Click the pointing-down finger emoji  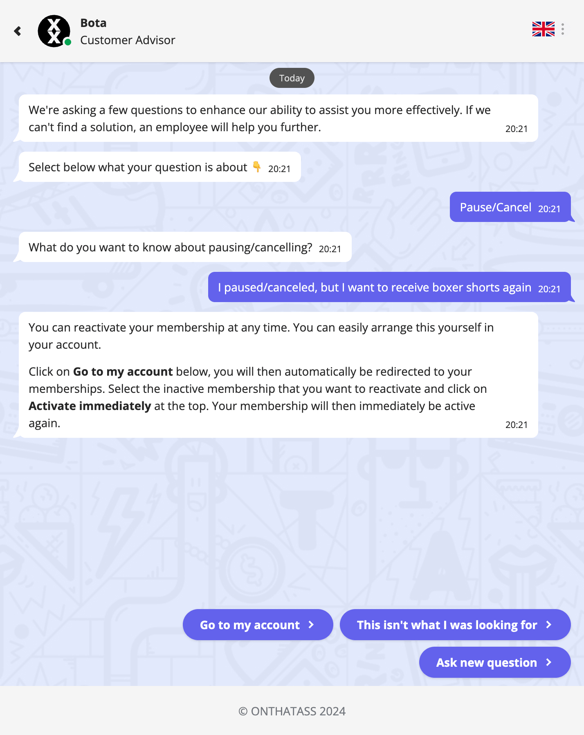[x=257, y=166]
